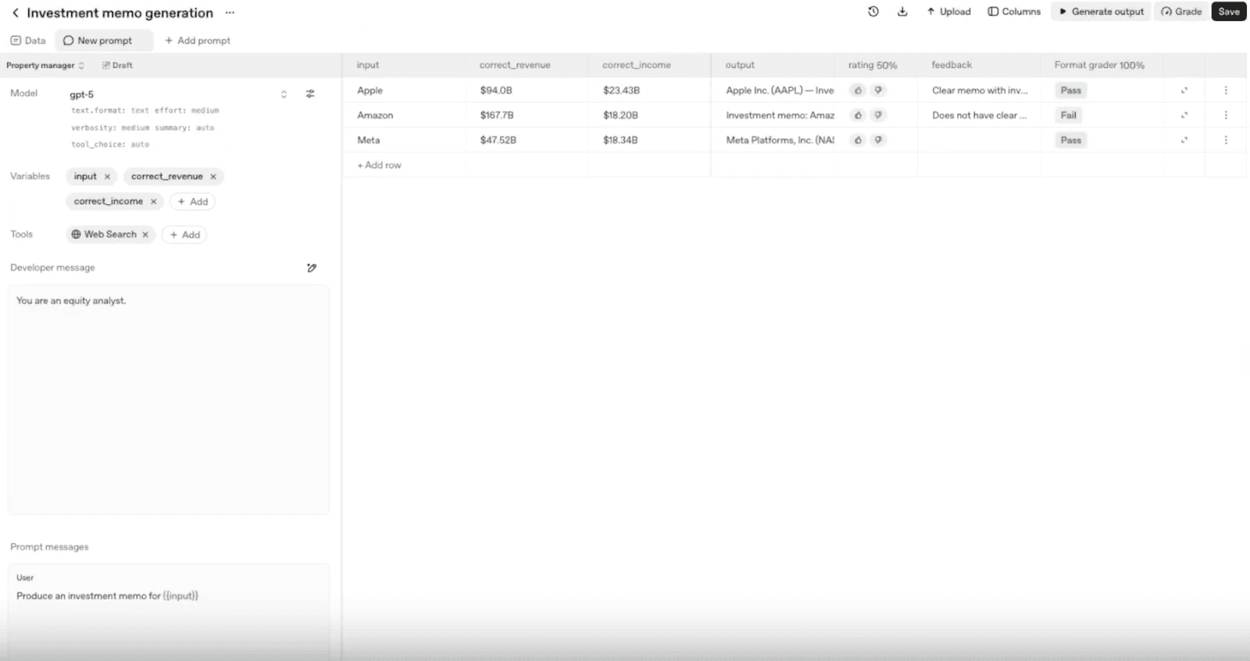Click the Save button
The image size is (1250, 661).
(1229, 12)
